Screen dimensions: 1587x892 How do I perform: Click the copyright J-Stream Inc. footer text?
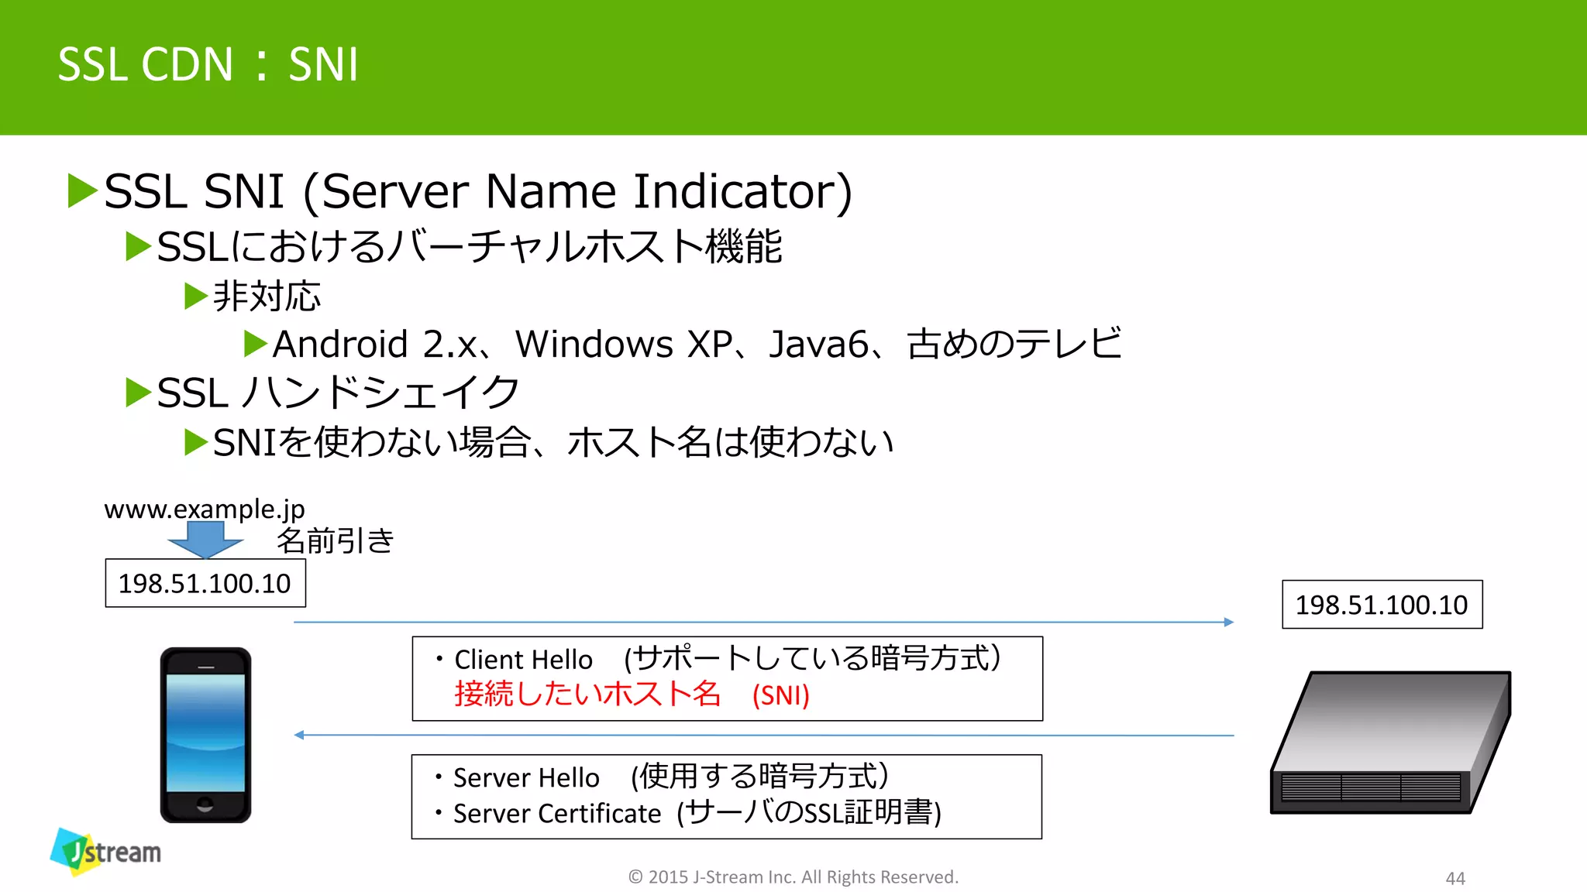[x=793, y=877]
